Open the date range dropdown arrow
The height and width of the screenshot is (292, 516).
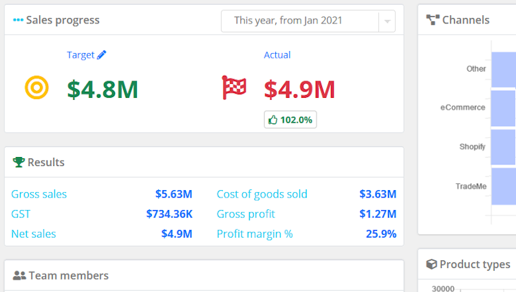pyautogui.click(x=387, y=21)
